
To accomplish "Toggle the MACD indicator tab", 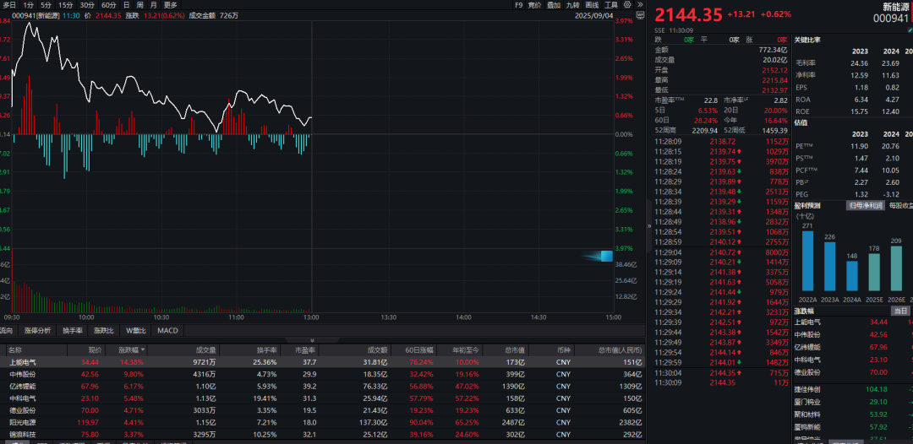I will 167,330.
